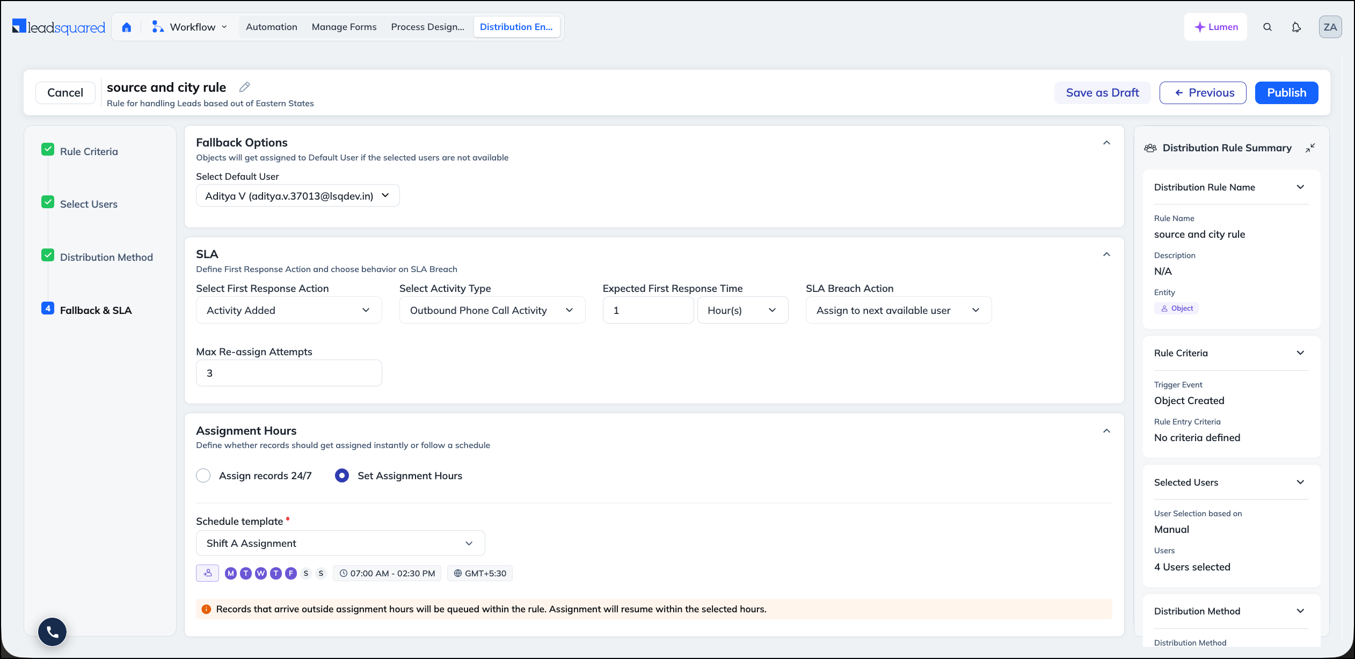Click the schedule user icon badge
Viewport: 1355px width, 659px height.
207,573
